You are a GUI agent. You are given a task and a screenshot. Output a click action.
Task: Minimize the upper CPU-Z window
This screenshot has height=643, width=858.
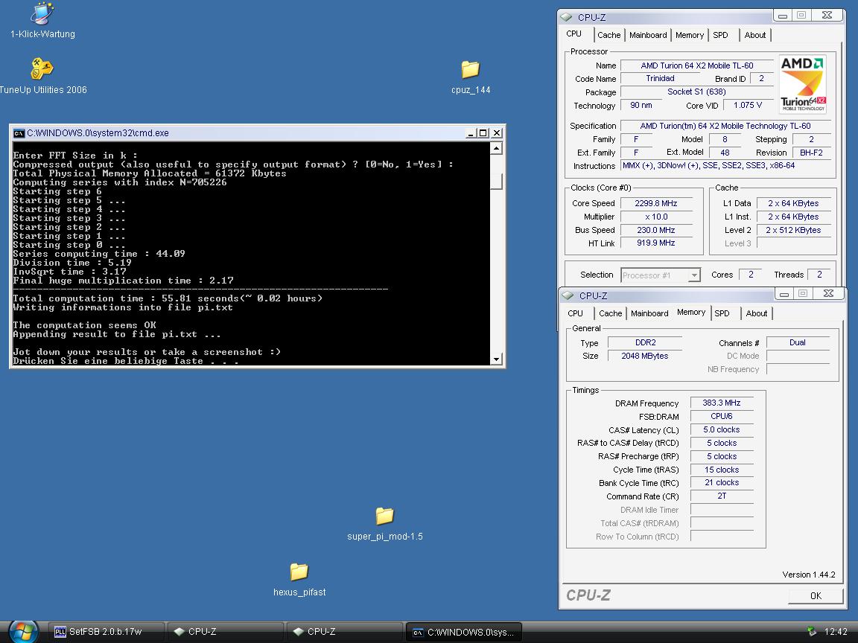pos(783,16)
